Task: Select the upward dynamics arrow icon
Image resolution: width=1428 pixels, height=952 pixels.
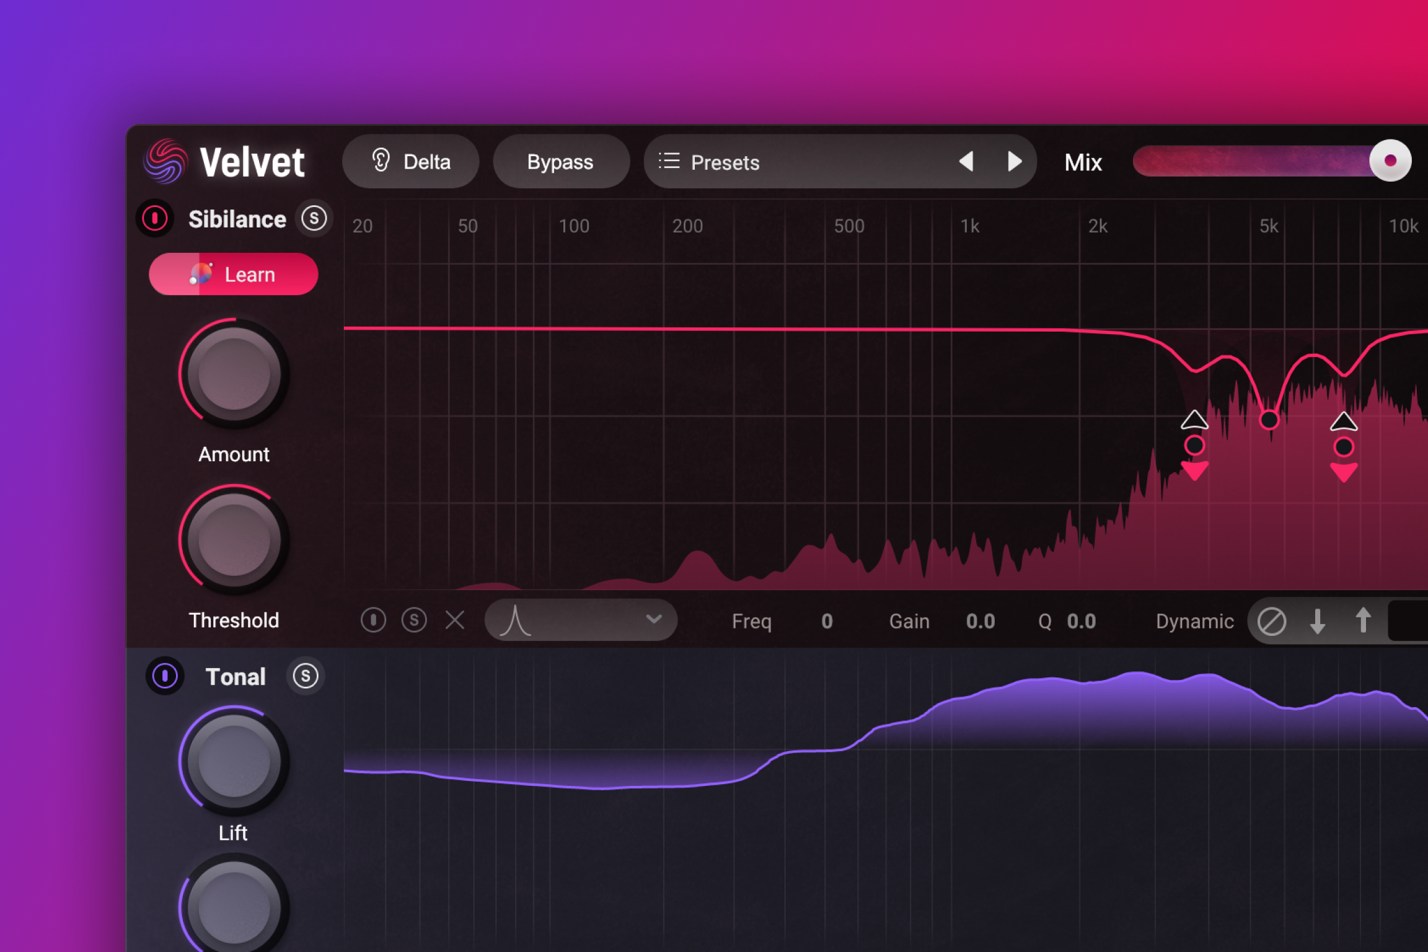Action: pyautogui.click(x=1363, y=621)
